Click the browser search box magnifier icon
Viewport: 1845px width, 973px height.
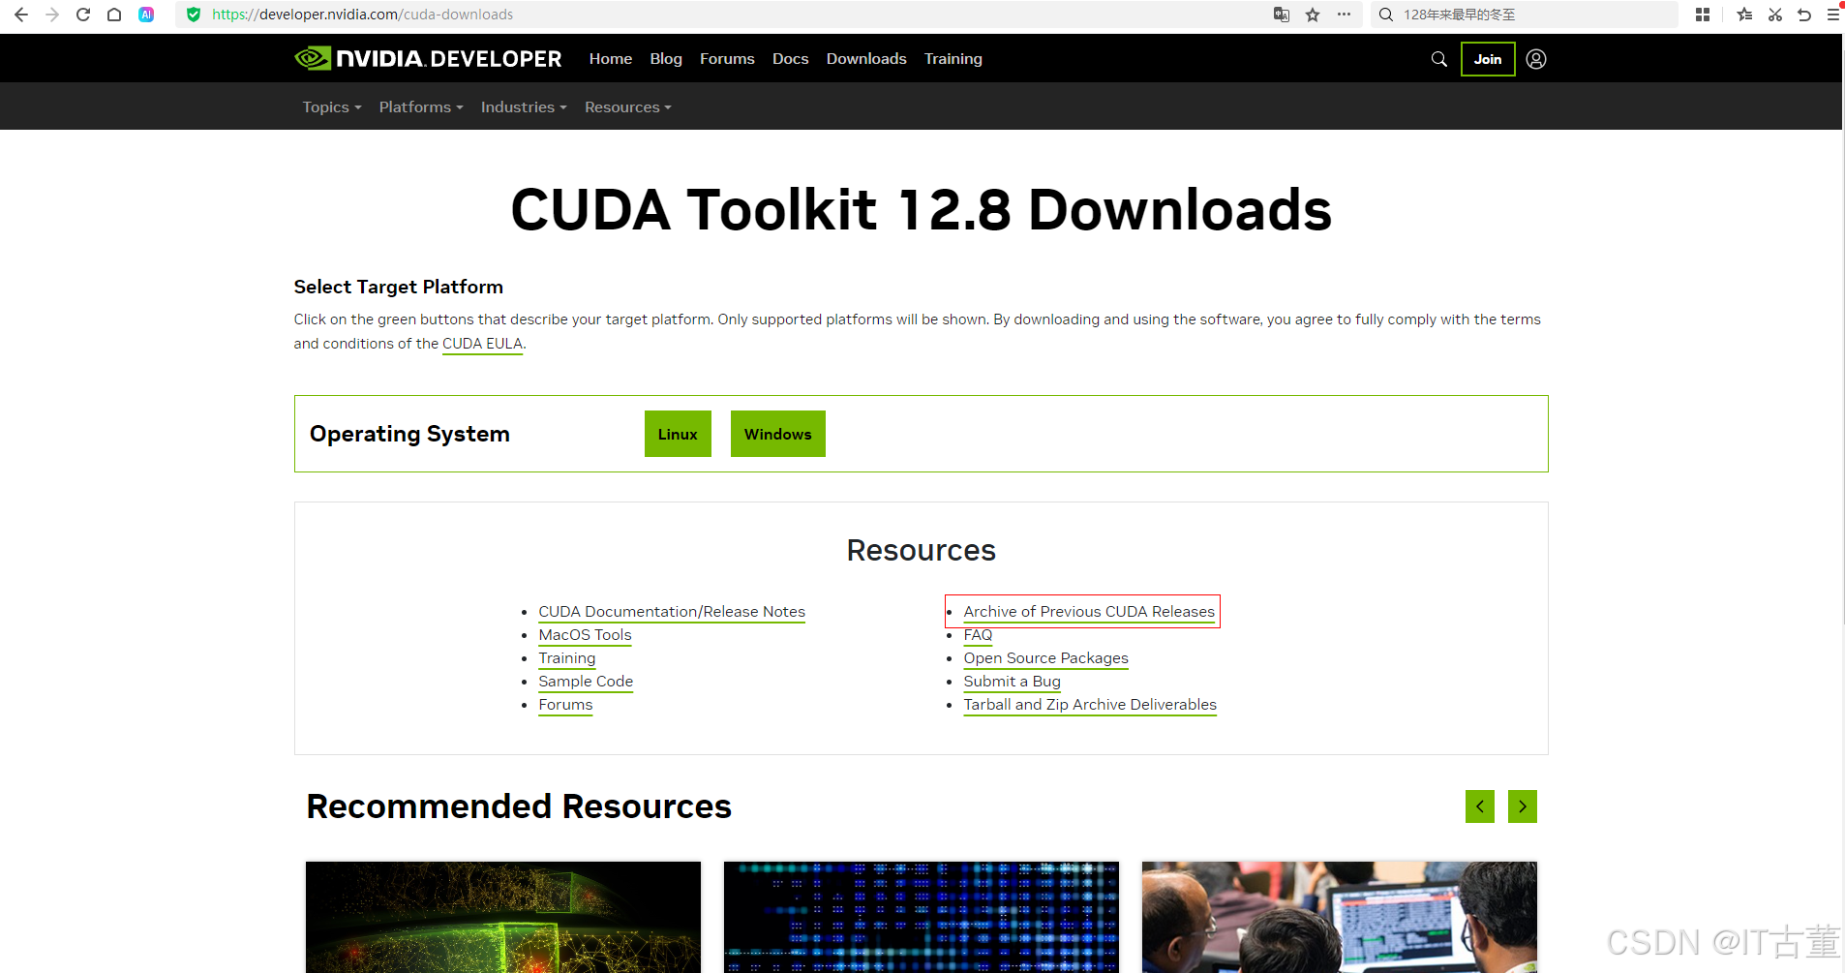(x=1386, y=15)
